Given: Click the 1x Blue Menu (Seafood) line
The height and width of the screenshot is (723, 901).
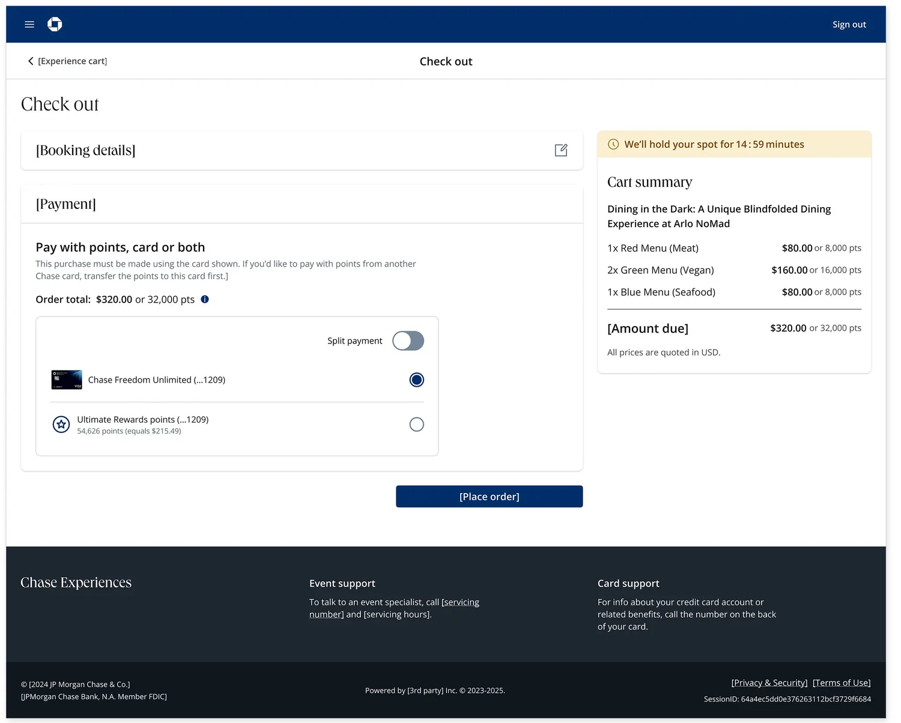Looking at the screenshot, I should (734, 292).
